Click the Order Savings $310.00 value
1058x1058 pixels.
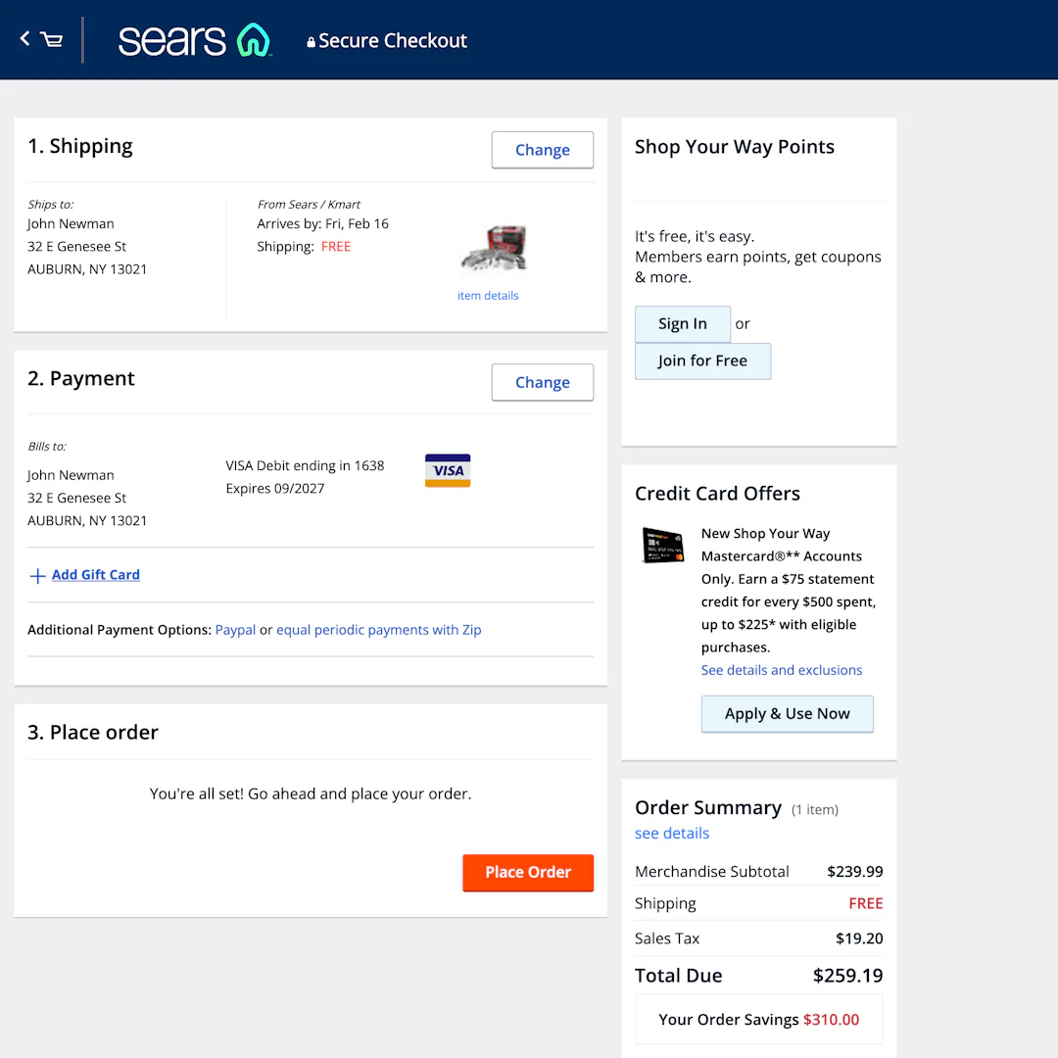831,1020
